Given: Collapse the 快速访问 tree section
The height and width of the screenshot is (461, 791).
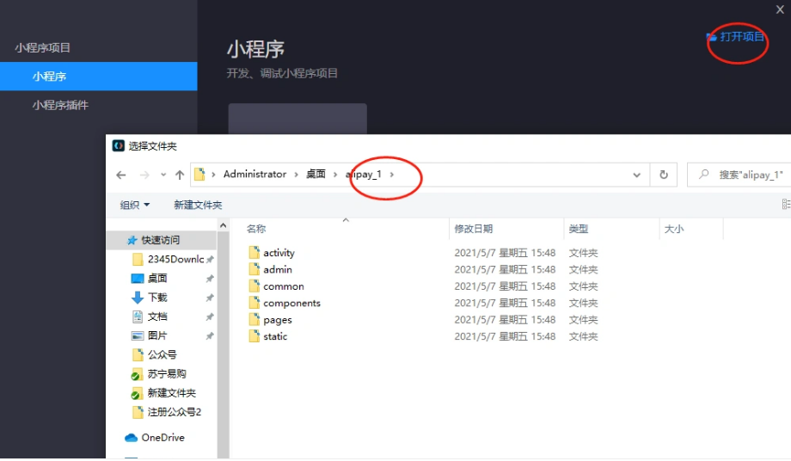Looking at the screenshot, I should [120, 241].
